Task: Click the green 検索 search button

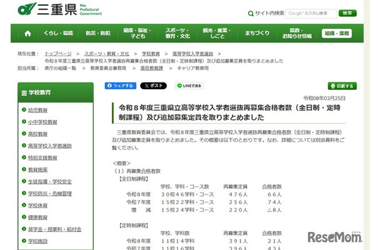Action: click(x=347, y=13)
